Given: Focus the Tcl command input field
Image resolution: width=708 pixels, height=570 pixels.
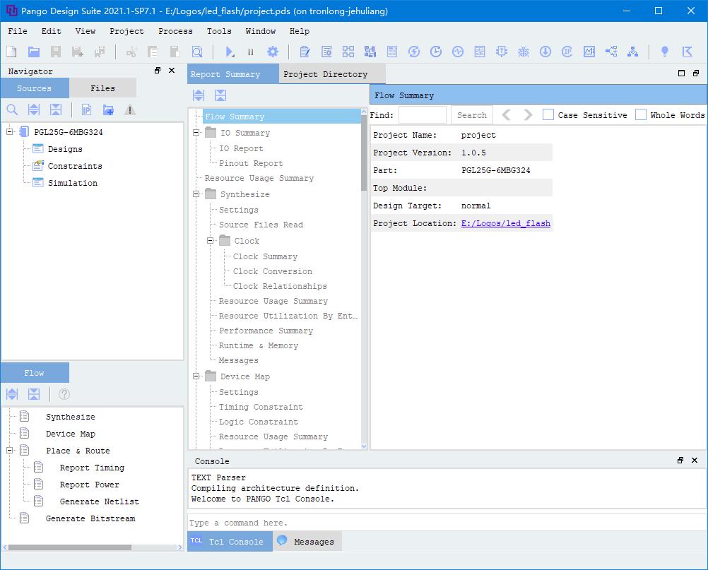Looking at the screenshot, I should click(447, 523).
